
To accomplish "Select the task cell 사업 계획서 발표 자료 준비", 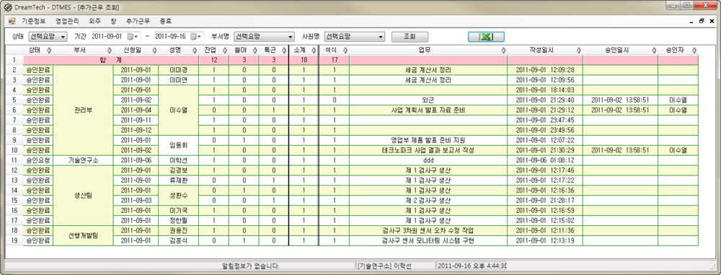I will (x=428, y=110).
